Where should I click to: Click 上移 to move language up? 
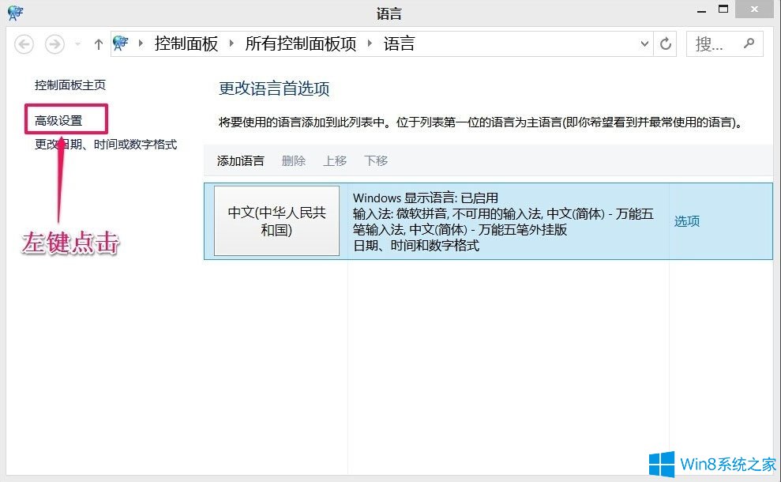[x=335, y=161]
